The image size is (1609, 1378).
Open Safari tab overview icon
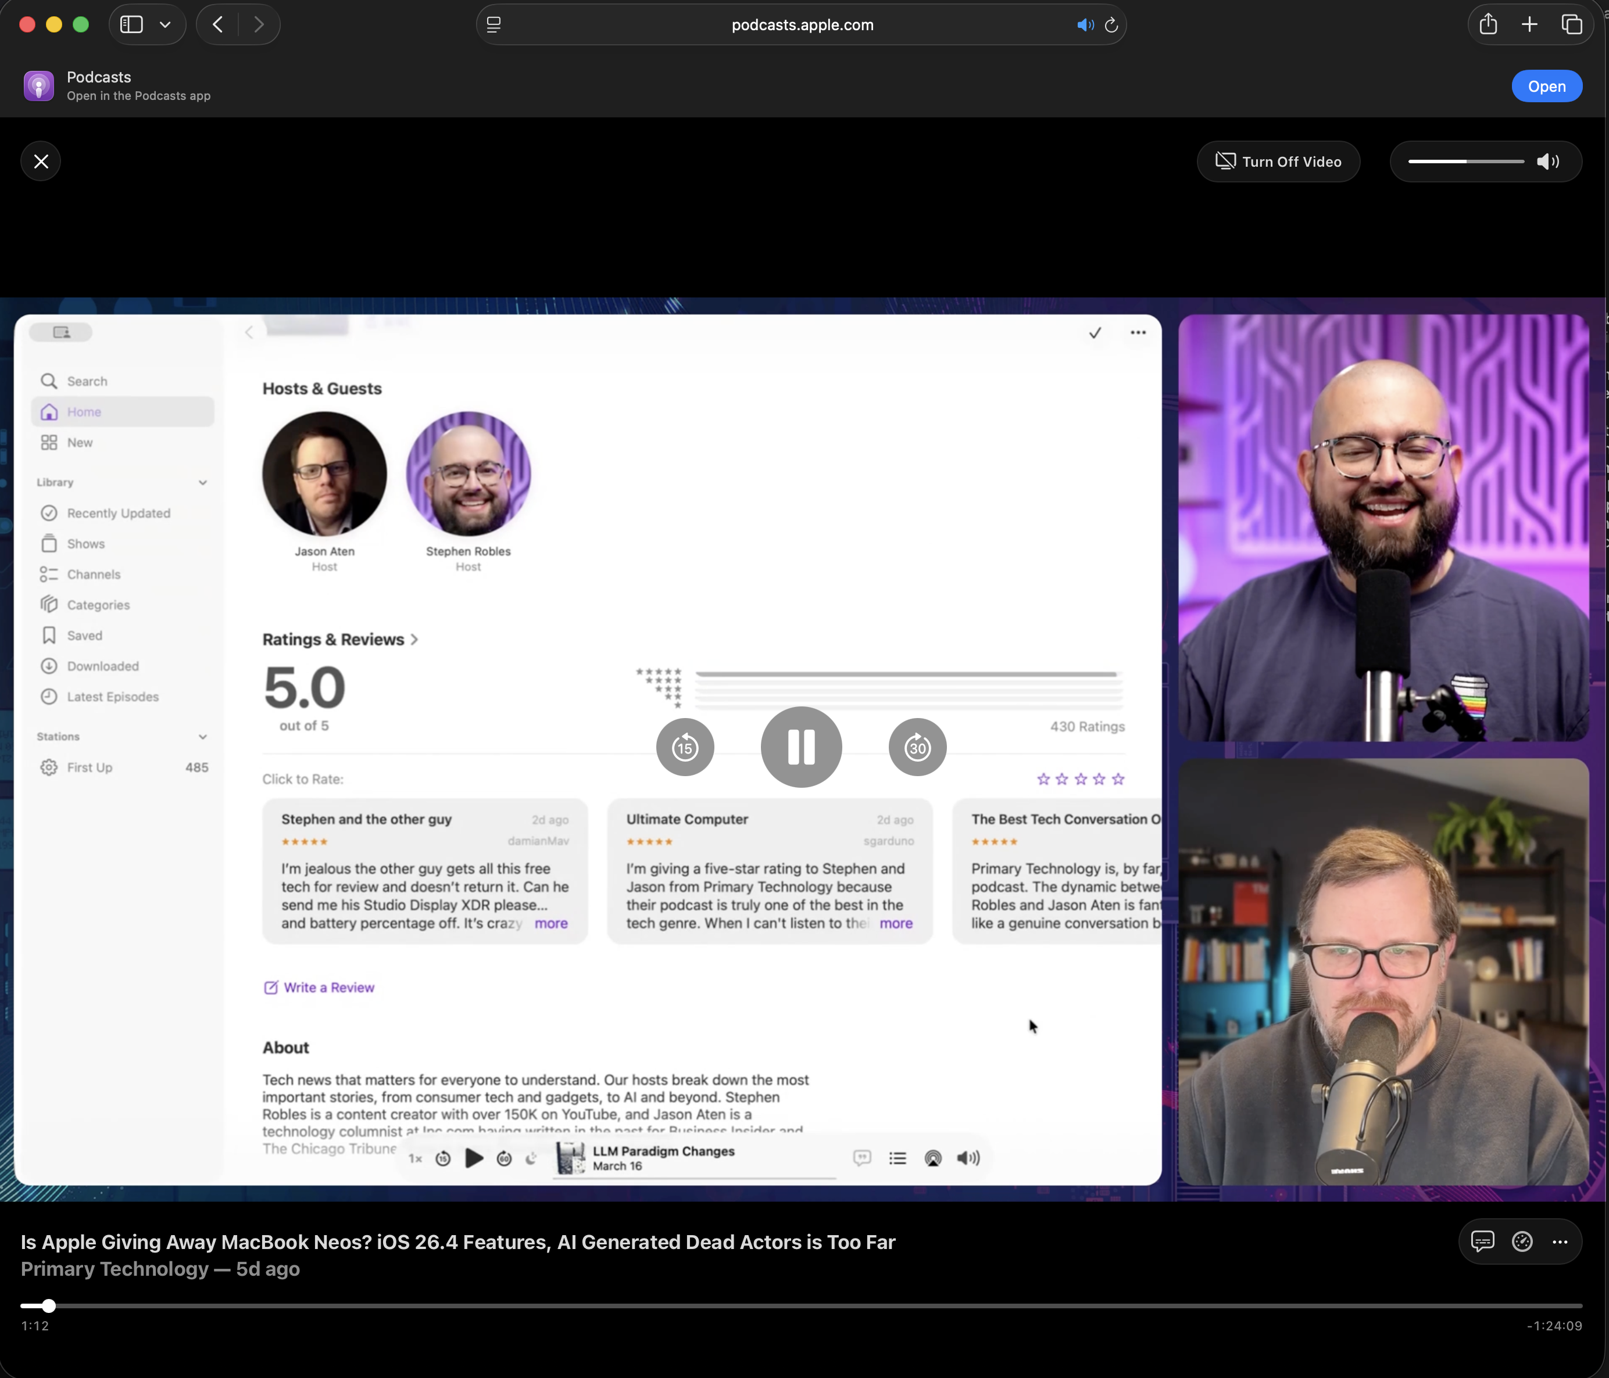(1572, 25)
